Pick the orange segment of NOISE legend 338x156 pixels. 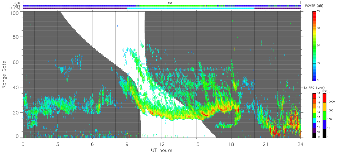point(324,106)
